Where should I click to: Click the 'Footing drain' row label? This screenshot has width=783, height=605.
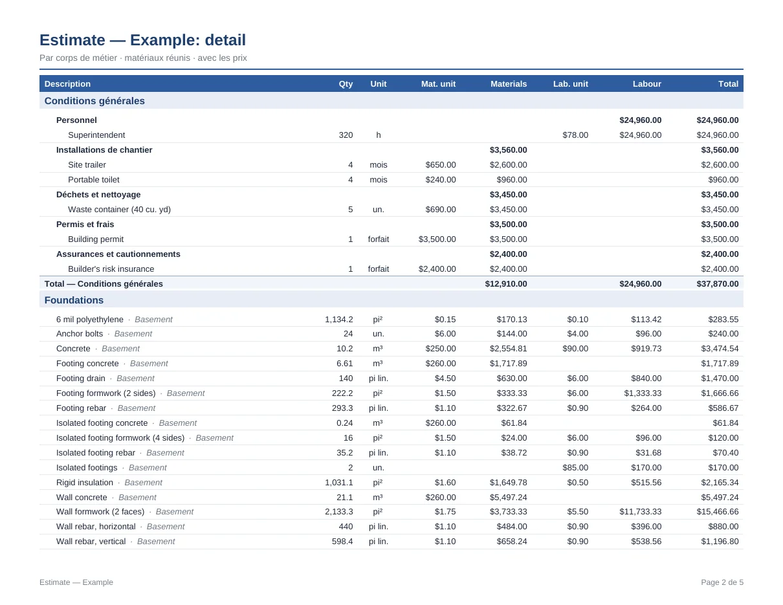[x=81, y=379]
